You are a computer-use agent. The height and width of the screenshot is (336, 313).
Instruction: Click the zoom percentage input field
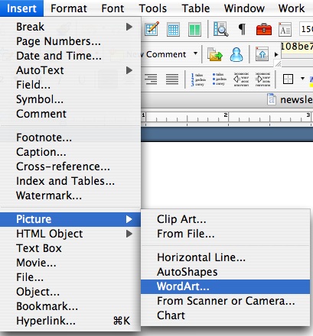tap(306, 29)
